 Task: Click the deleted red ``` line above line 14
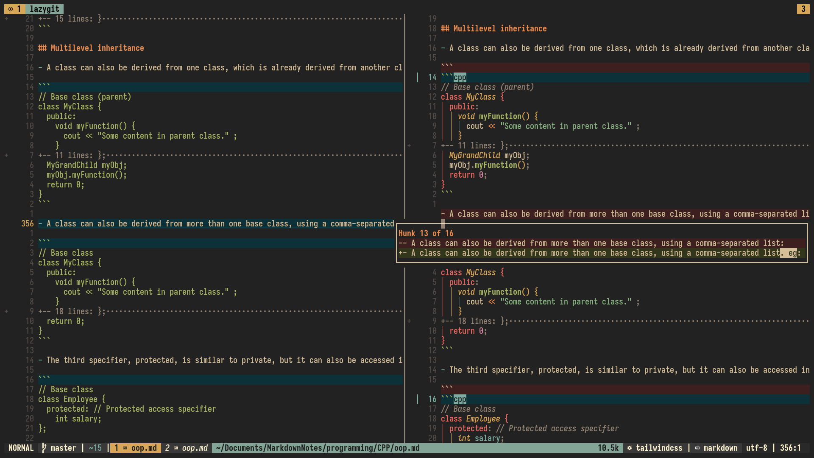pos(625,67)
